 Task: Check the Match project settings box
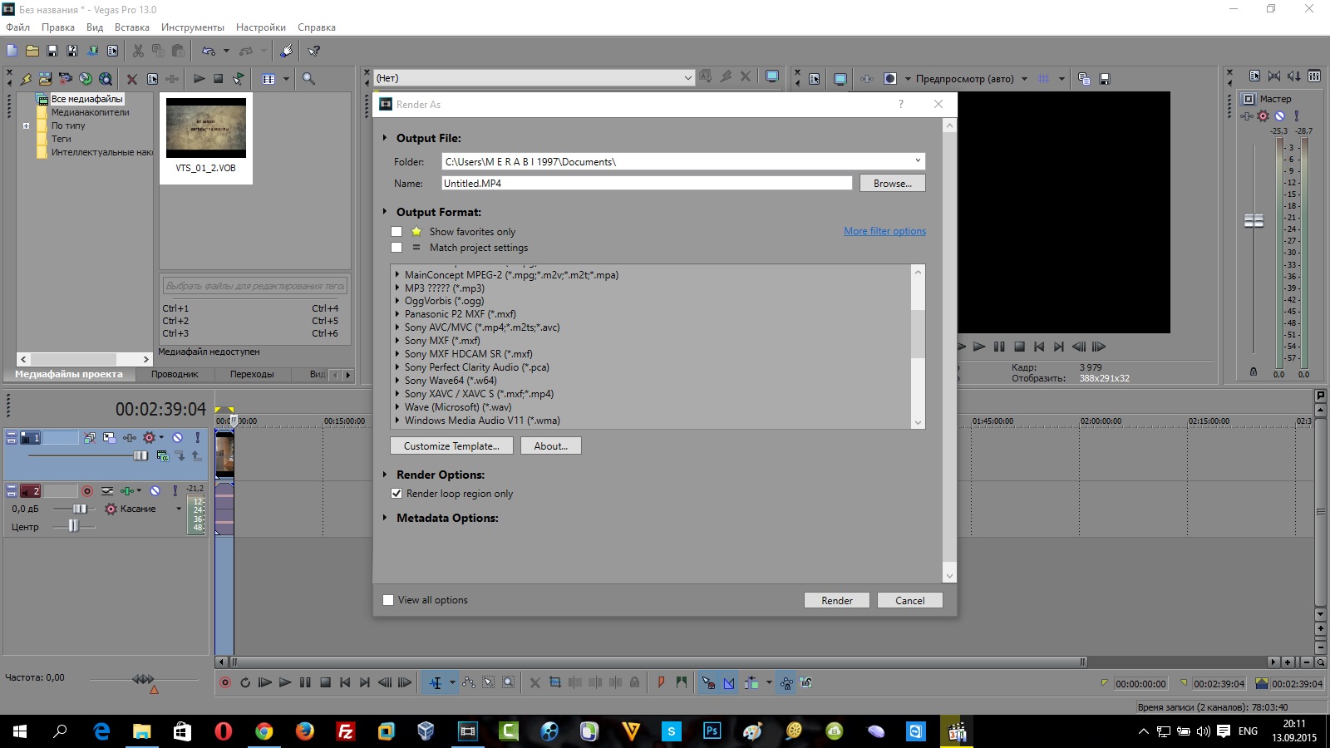(x=397, y=248)
